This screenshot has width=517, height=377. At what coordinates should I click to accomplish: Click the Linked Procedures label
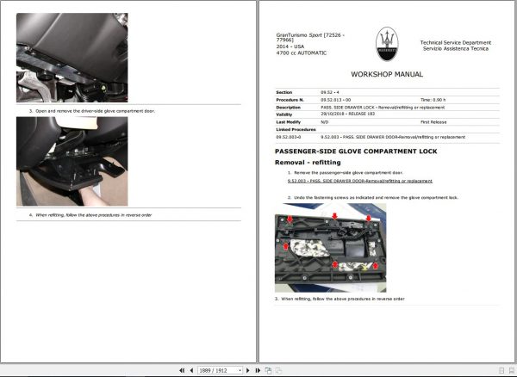296,130
